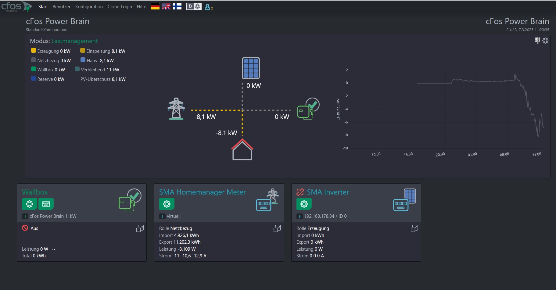Screen dimensions: 556x290
Task: Open the Konfiguration menu
Action: [x=89, y=7]
